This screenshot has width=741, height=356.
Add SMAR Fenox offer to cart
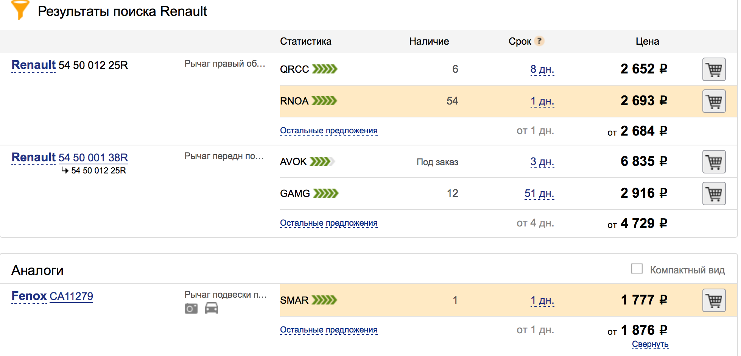713,300
